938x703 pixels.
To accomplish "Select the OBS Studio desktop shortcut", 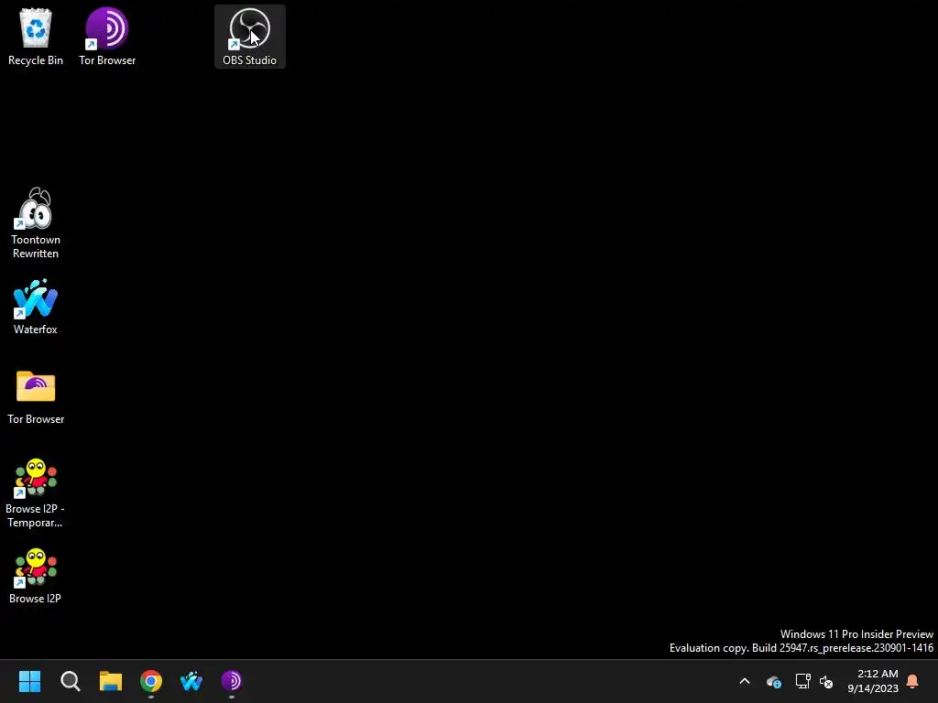I will click(x=249, y=37).
